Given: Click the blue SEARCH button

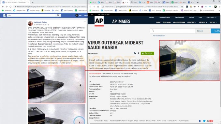Looking at the screenshot, I should pyautogui.click(x=215, y=31).
